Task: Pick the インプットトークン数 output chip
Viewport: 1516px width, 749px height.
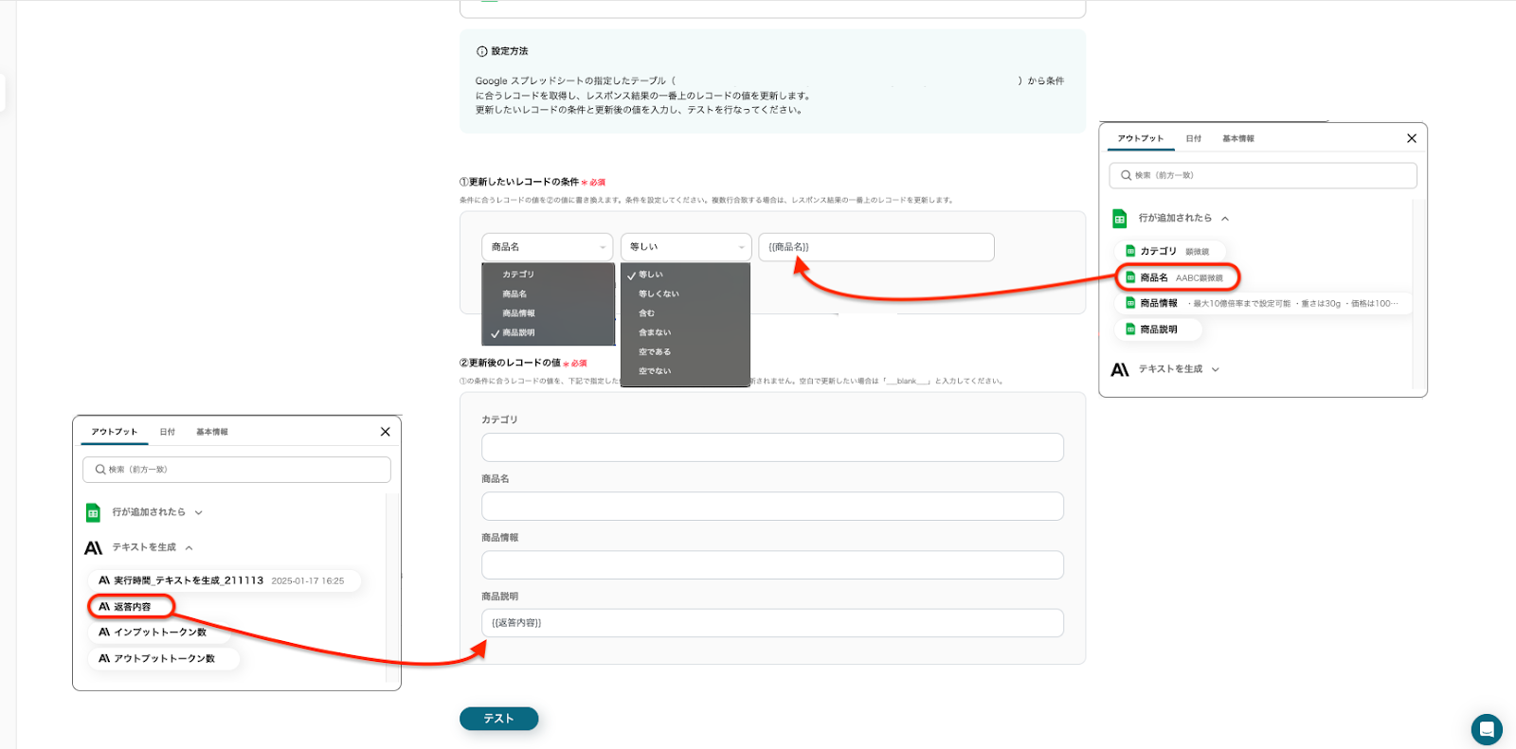Action: click(159, 632)
